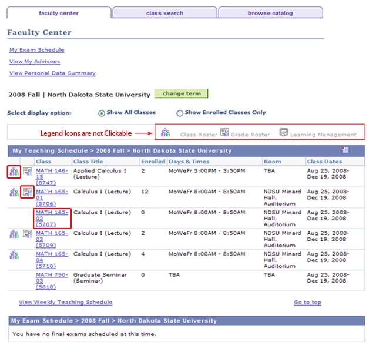This screenshot has height=349, width=376.
Task: Click the Go to top link
Action: pyautogui.click(x=307, y=303)
